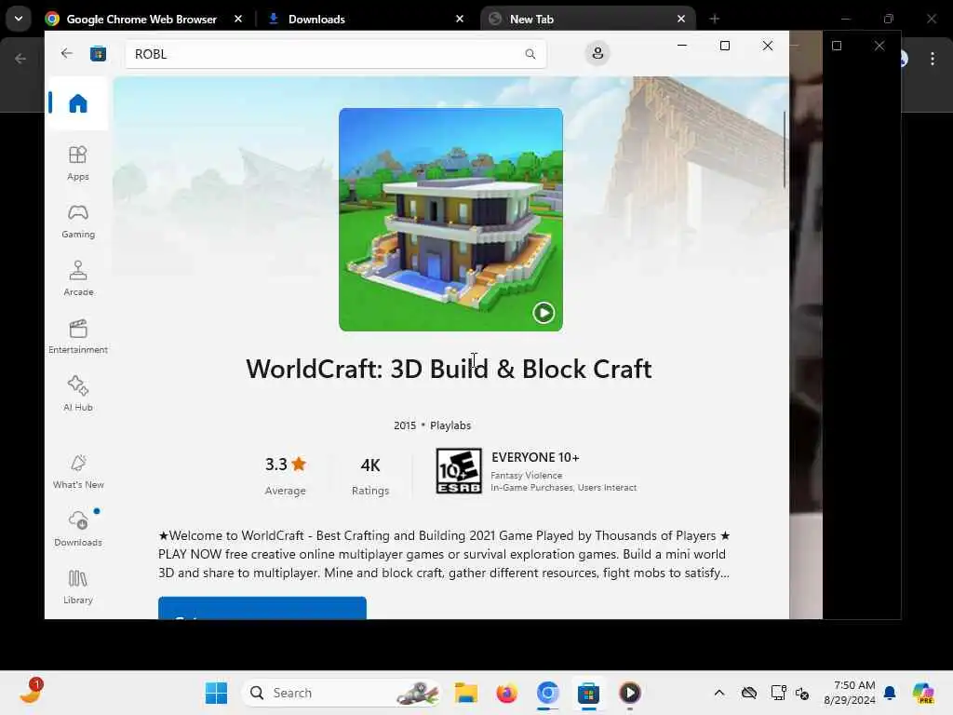Open the Windows Start menu

[x=216, y=693]
